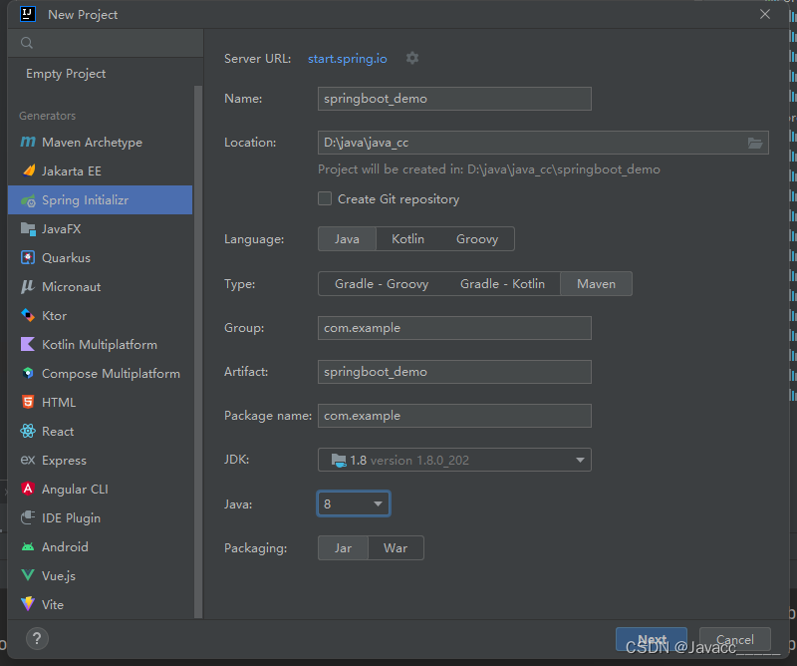Viewport: 797px width, 666px height.
Task: Select Java as the language
Action: coord(347,239)
